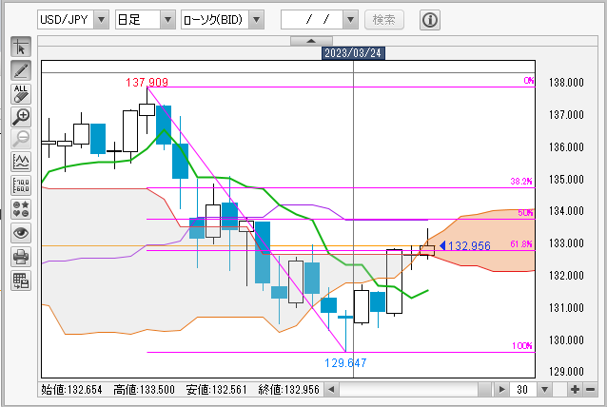Collapse the top panel with up arrow
The width and height of the screenshot is (607, 407).
pyautogui.click(x=312, y=41)
